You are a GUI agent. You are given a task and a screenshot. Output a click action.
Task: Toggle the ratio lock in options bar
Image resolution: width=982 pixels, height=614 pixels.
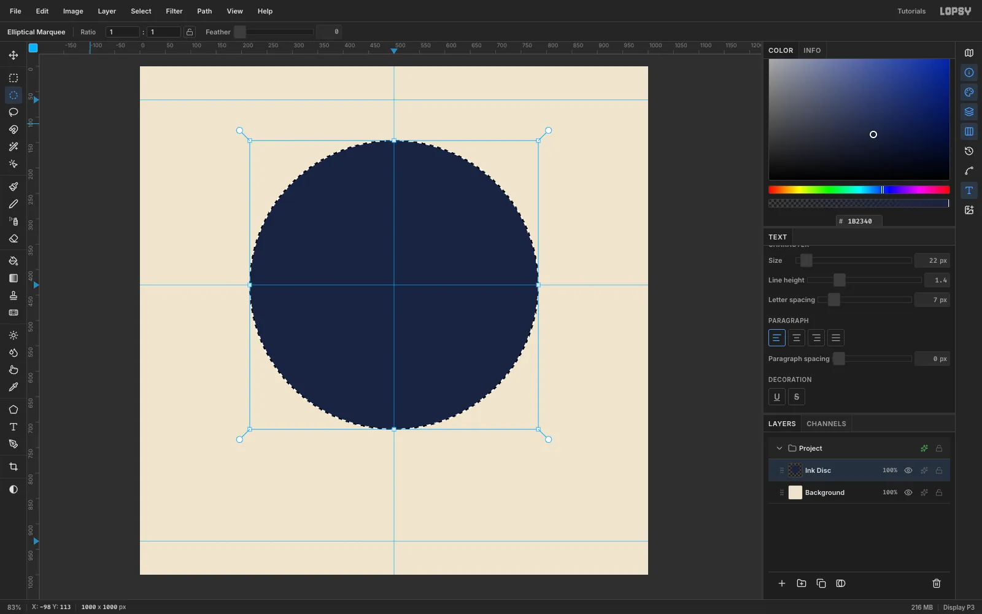190,32
